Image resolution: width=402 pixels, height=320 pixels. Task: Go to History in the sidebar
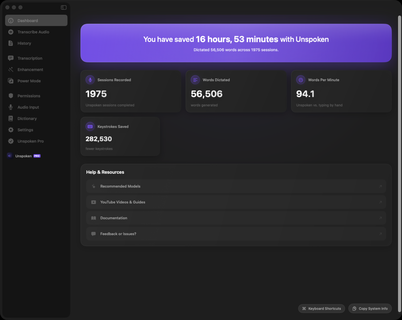36,43
